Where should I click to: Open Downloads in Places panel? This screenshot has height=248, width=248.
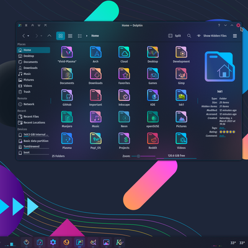coord(33,68)
